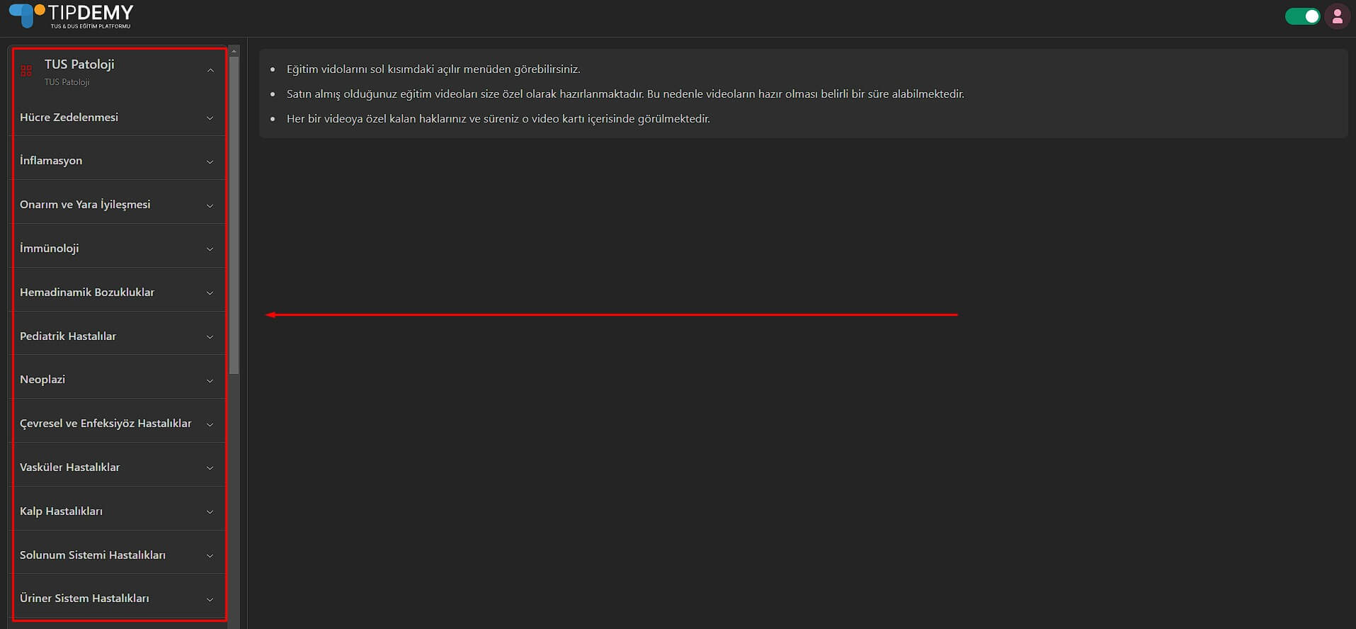Click the sidebar scrollbar up arrow

coord(234,51)
